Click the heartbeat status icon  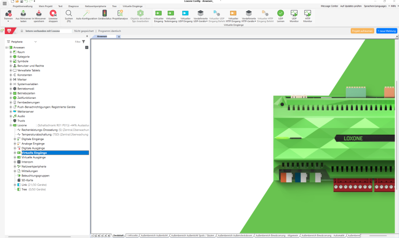(x=9, y=31)
